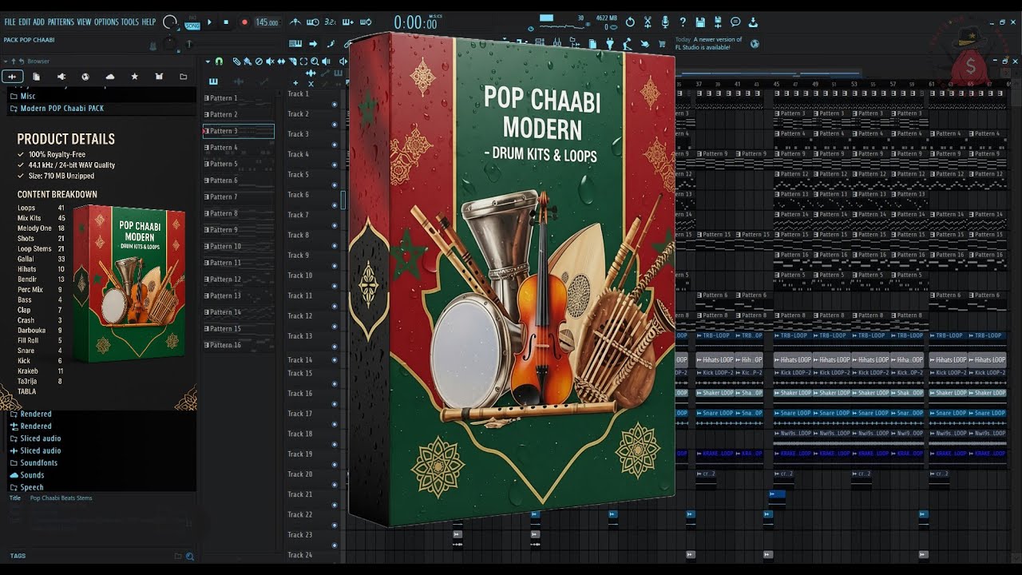Click the download arrow icon in toolbar

[x=753, y=22]
